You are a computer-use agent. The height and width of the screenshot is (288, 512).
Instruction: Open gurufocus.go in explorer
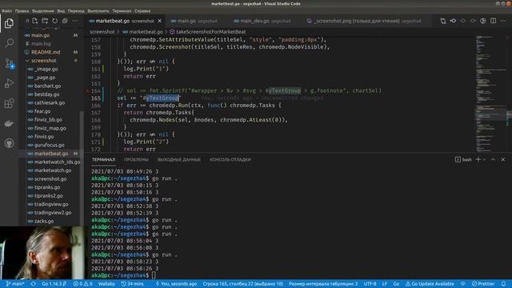[50, 145]
